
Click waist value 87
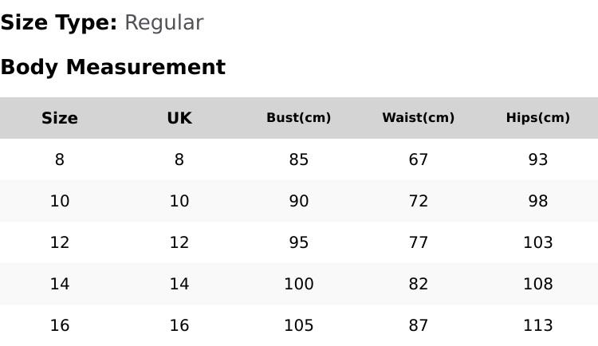click(419, 326)
